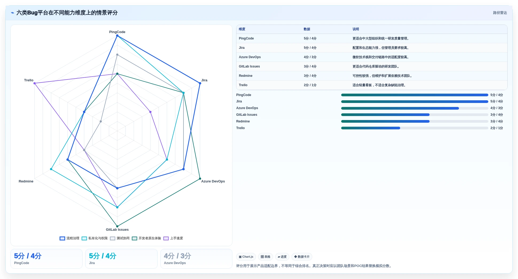
Task: Click the GitLab Issues progress bar
Action: [x=415, y=115]
